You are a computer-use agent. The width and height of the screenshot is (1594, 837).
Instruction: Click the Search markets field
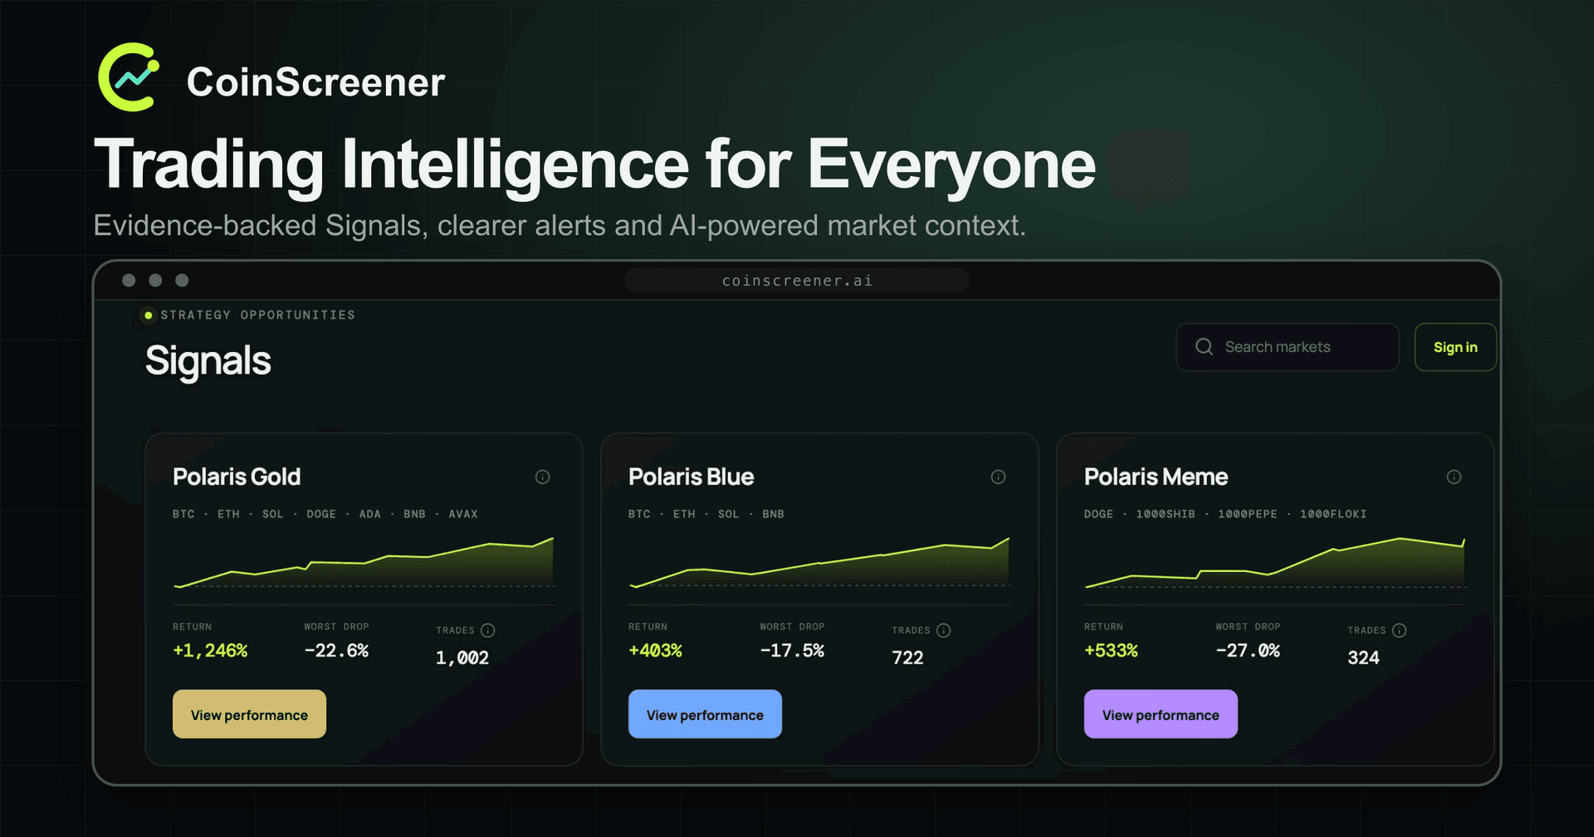pos(1288,347)
